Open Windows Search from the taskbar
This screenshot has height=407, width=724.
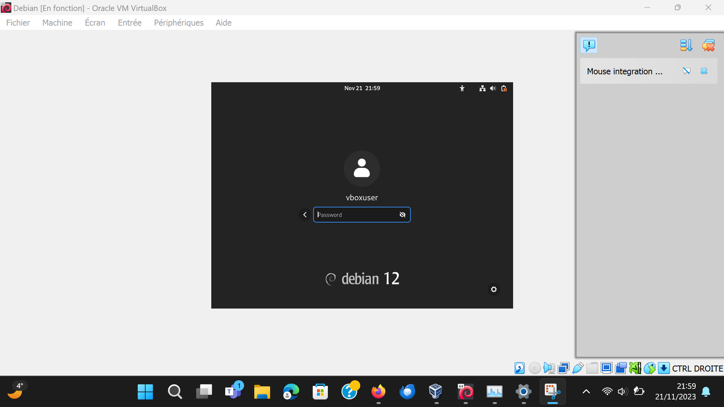click(x=175, y=392)
